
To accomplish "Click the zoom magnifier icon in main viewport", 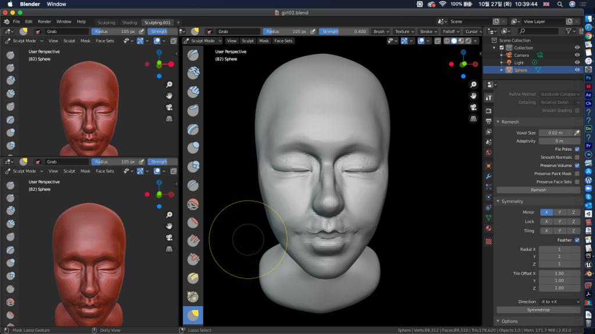I will click(474, 85).
